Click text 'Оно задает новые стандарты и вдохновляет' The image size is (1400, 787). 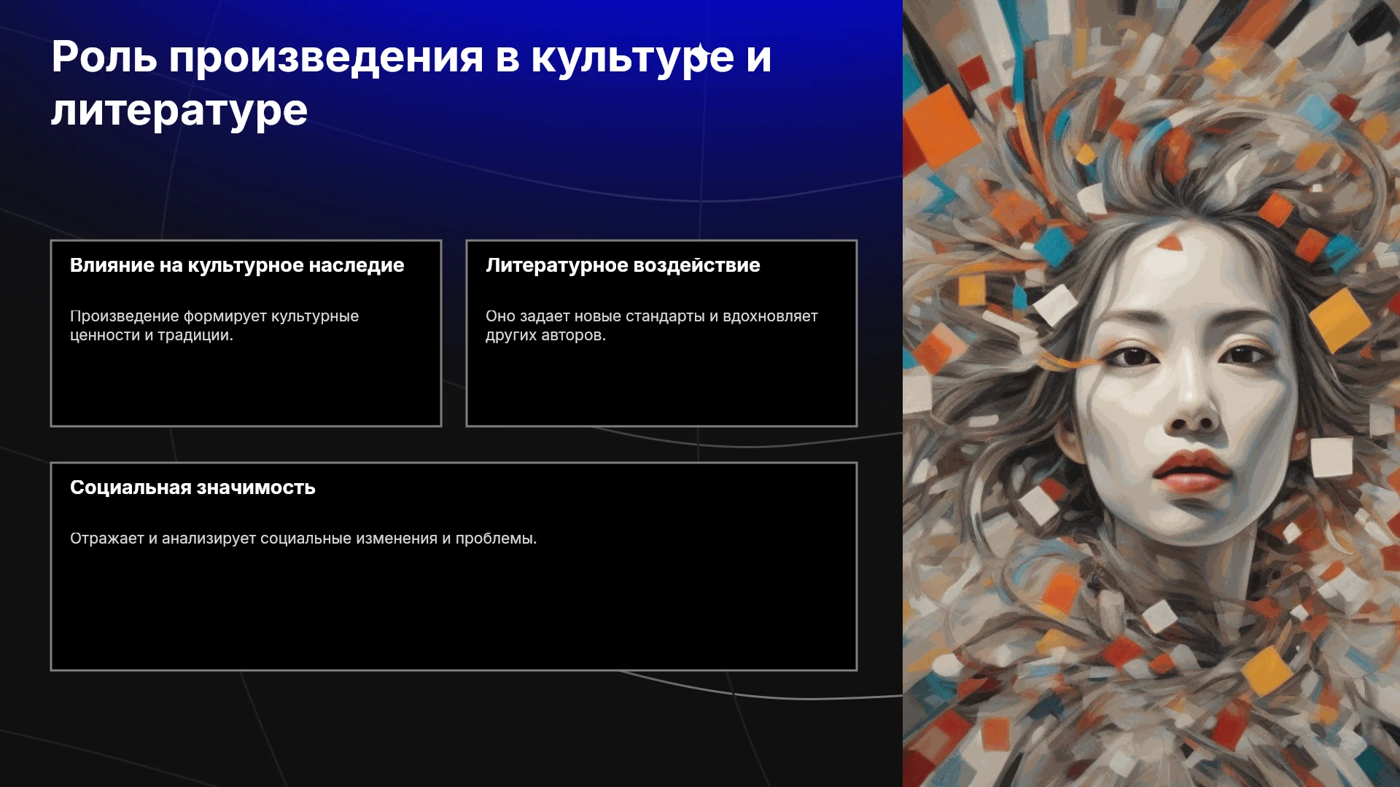coord(652,316)
